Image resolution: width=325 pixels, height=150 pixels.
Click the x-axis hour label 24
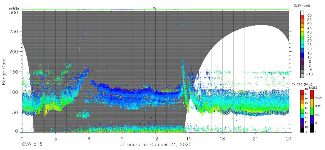tap(289, 138)
